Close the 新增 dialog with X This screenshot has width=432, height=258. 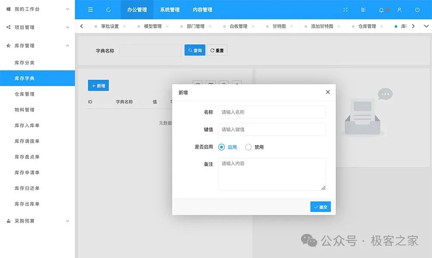(x=328, y=92)
